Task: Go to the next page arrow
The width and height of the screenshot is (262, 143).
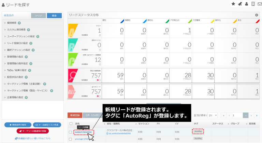Action: click(x=251, y=115)
